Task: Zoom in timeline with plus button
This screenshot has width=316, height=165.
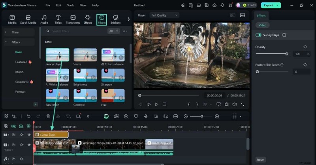Action: coord(217,116)
